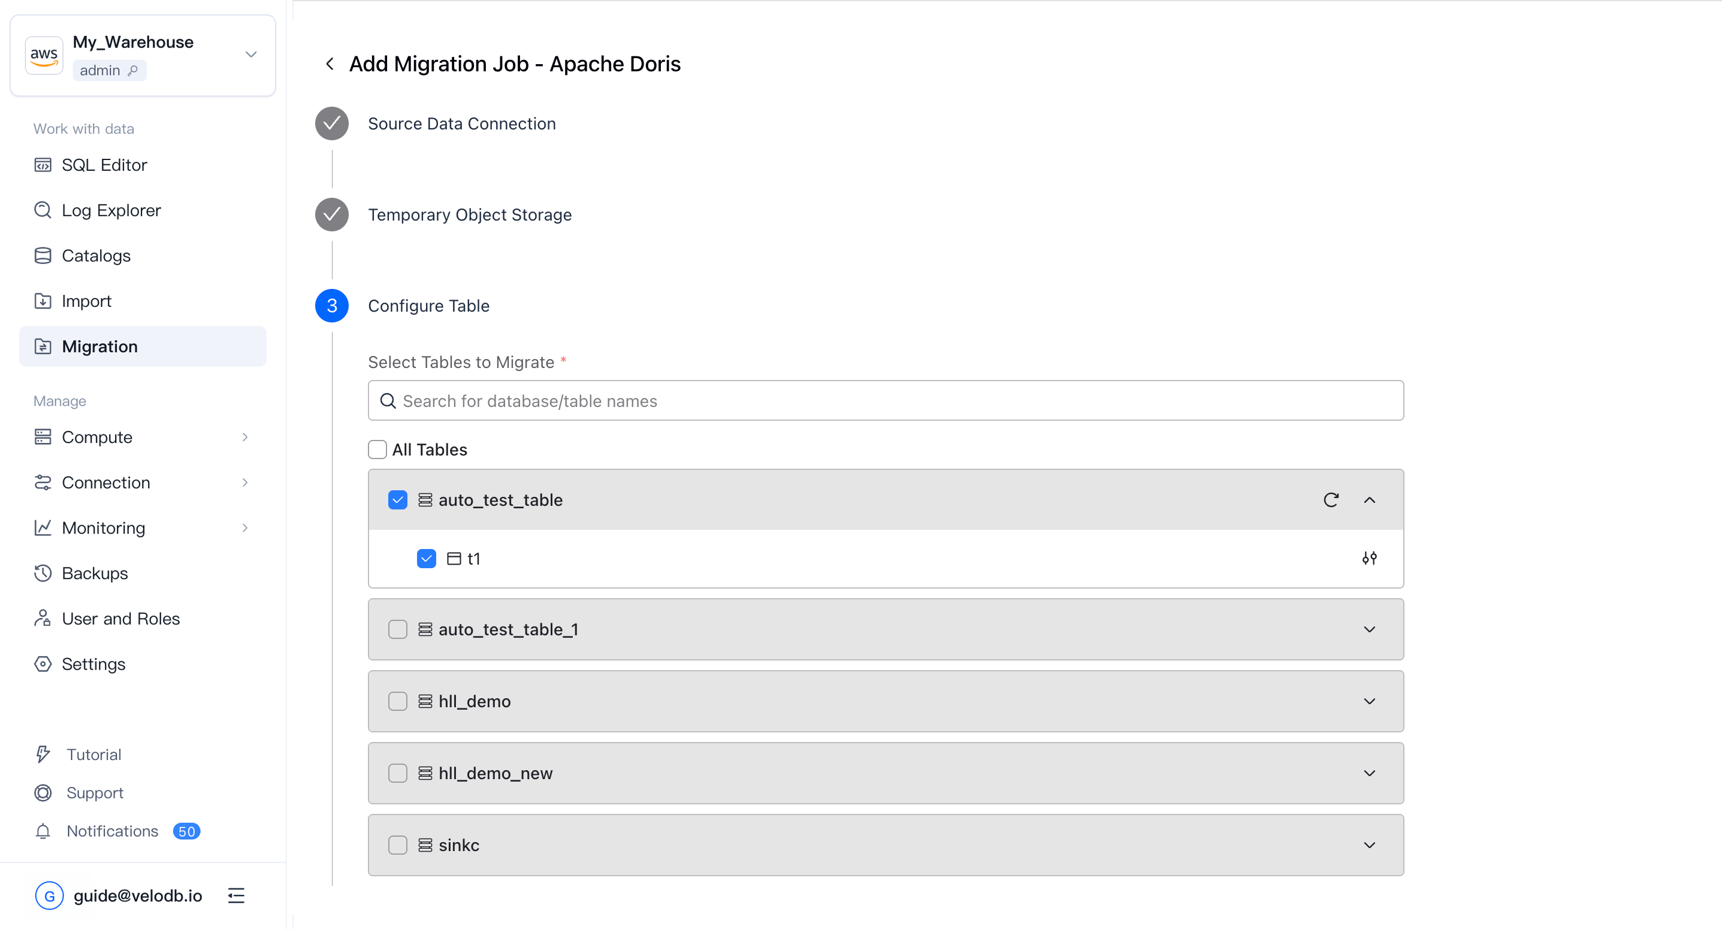
Task: Refresh the auto_test_table table list
Action: point(1331,500)
